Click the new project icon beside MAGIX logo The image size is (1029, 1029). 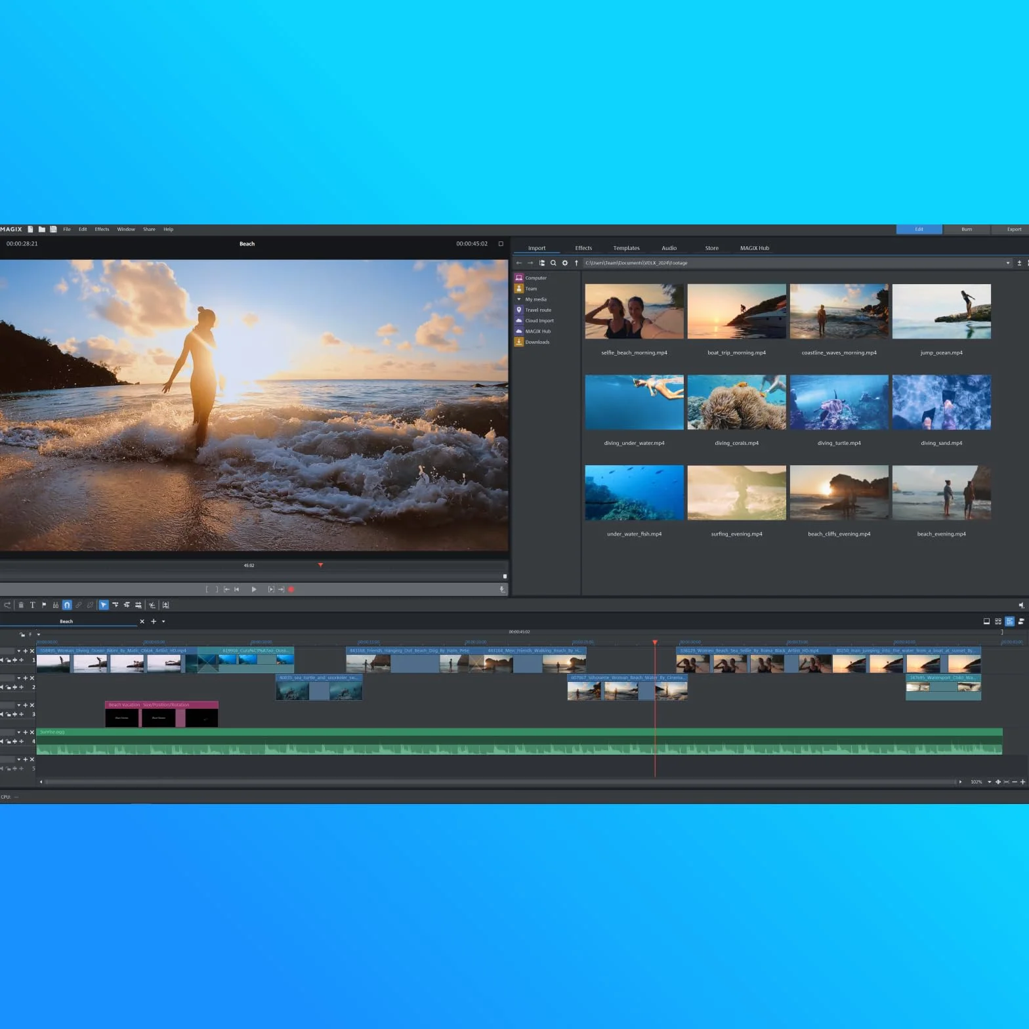pyautogui.click(x=30, y=229)
